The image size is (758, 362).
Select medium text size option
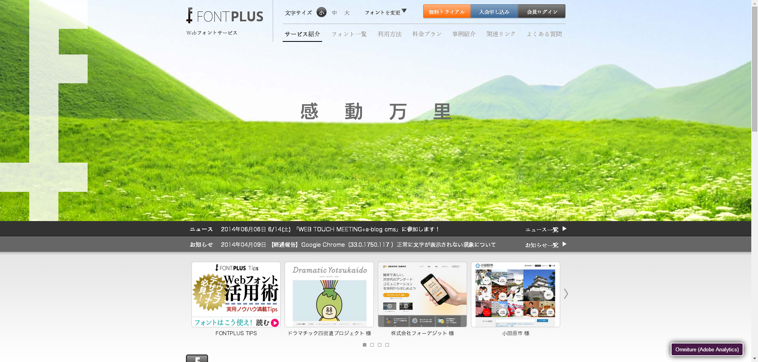[x=334, y=13]
